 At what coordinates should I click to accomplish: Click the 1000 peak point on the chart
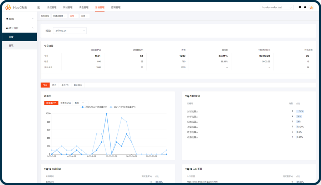click(107, 114)
